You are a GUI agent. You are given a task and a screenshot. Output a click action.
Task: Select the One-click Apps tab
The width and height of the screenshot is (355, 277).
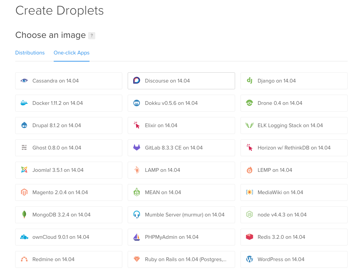pyautogui.click(x=72, y=52)
